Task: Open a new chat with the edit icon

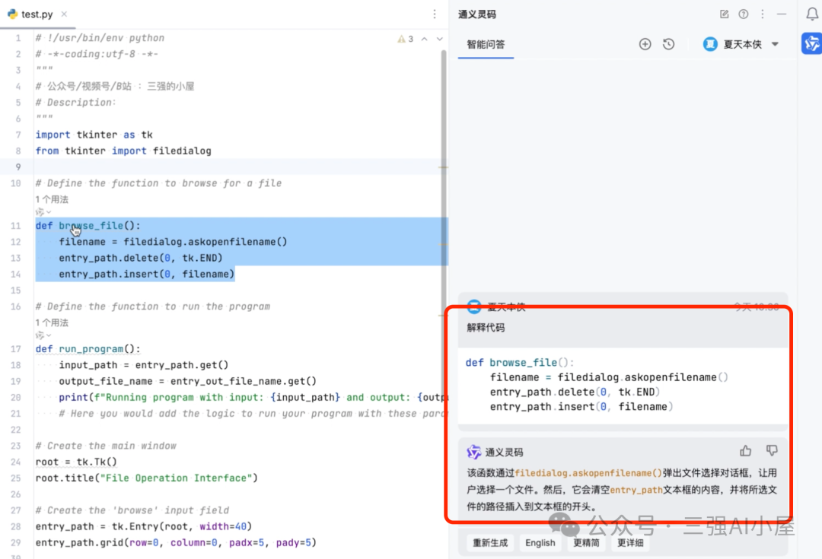Action: 725,14
